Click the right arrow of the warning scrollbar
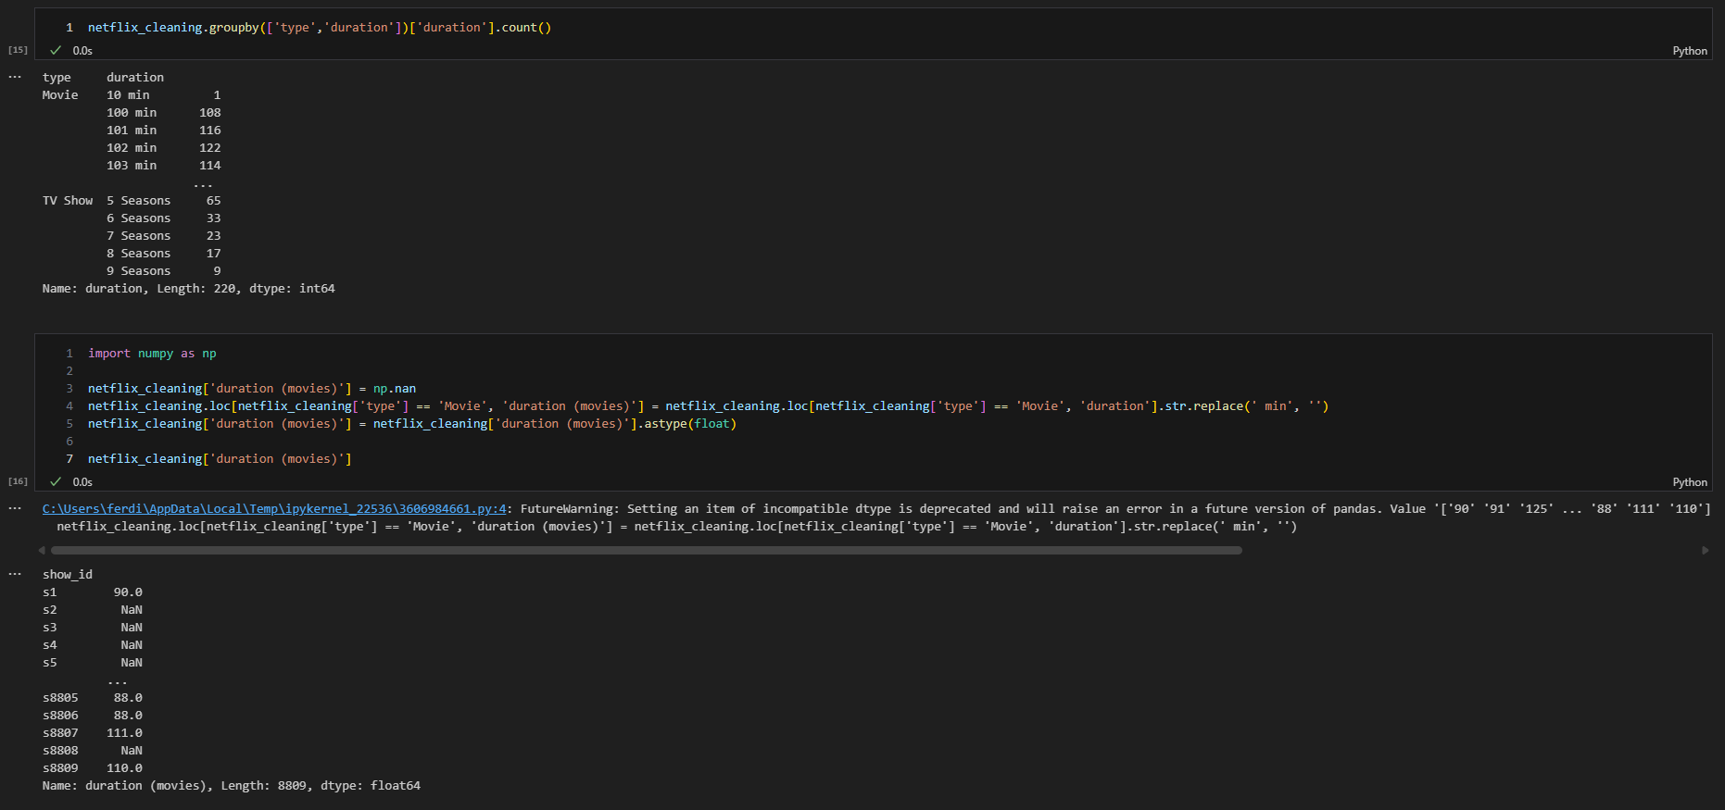This screenshot has height=810, width=1725. click(1705, 550)
